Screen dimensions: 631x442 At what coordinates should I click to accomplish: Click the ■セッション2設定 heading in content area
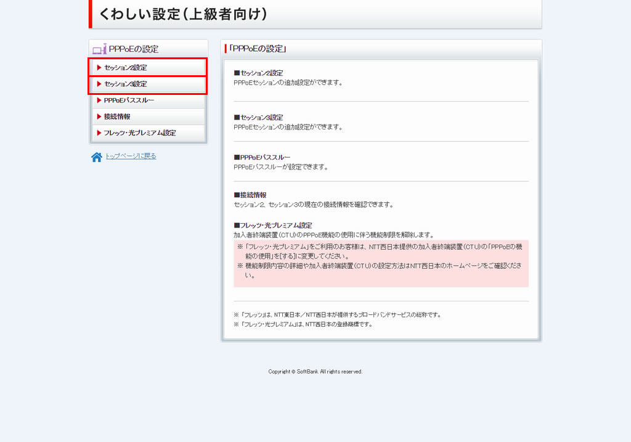click(258, 73)
